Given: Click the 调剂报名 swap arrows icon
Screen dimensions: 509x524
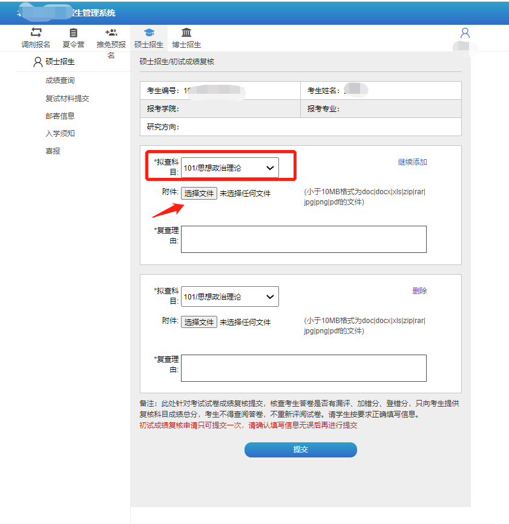Looking at the screenshot, I should pyautogui.click(x=36, y=33).
